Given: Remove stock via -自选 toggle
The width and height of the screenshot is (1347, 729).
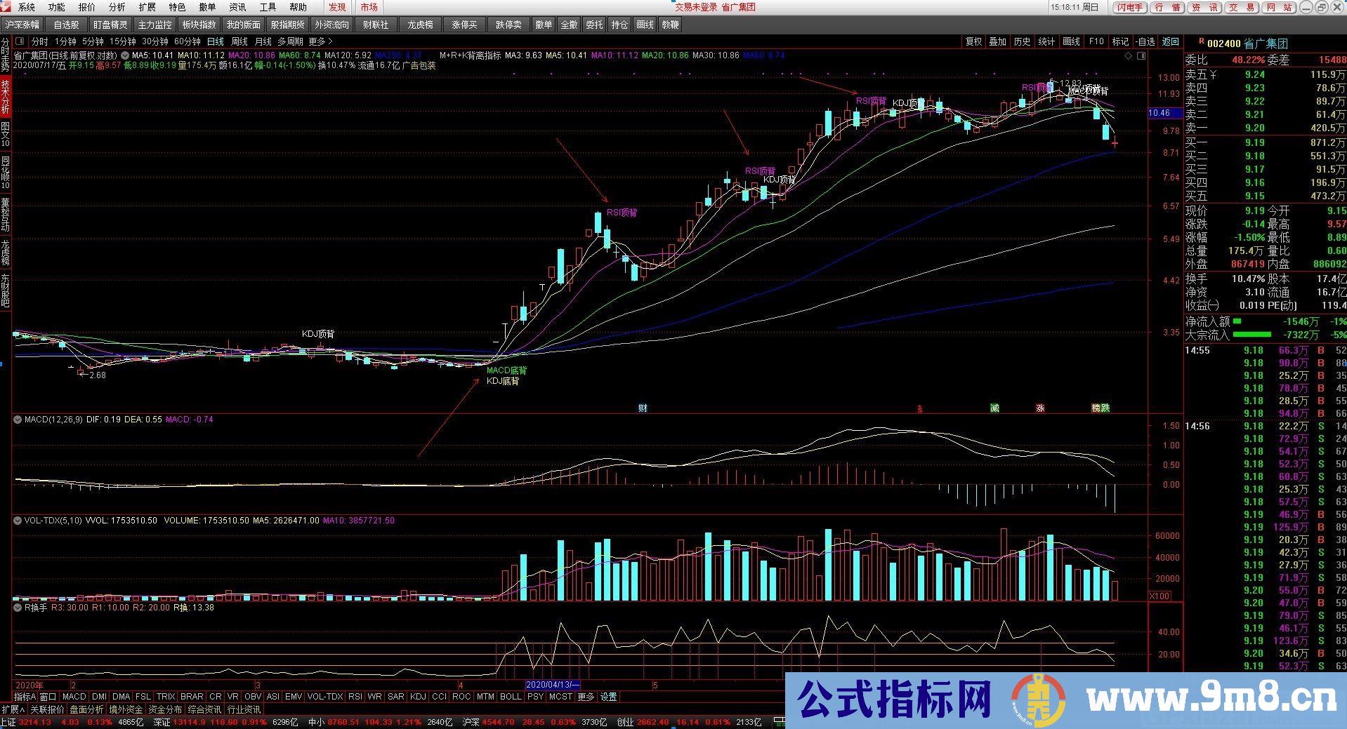Looking at the screenshot, I should click(x=1145, y=41).
